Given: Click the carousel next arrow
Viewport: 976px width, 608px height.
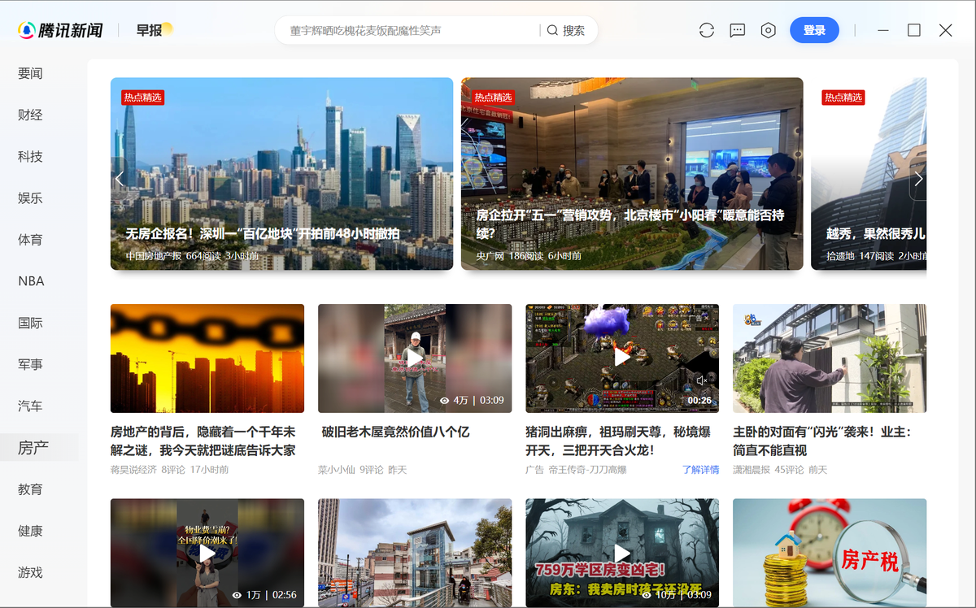Looking at the screenshot, I should click(918, 179).
